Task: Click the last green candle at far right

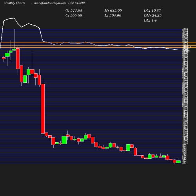Action: pos(178,162)
